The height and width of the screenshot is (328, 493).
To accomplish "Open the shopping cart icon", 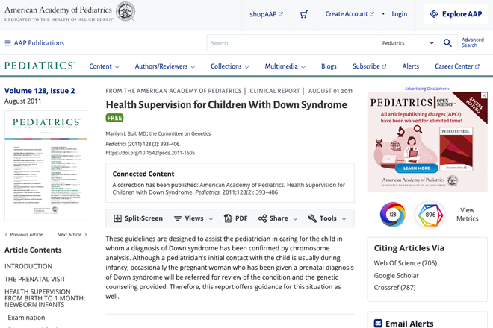I will (x=304, y=14).
